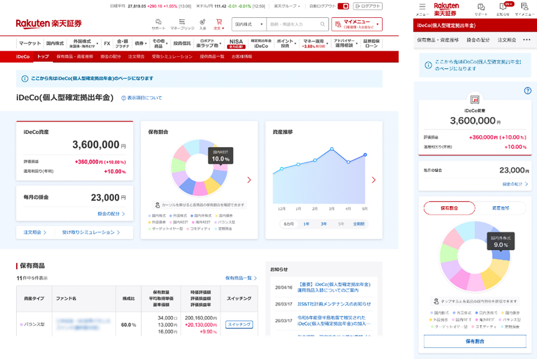Screen dimensions: 537x359
Task: Select the トップ tab in the red iDeCo bar
Action: click(43, 56)
